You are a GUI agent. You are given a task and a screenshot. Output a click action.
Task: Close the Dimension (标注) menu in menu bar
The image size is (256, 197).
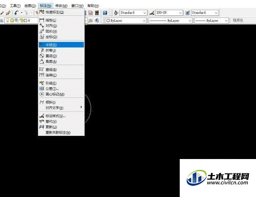pos(46,6)
